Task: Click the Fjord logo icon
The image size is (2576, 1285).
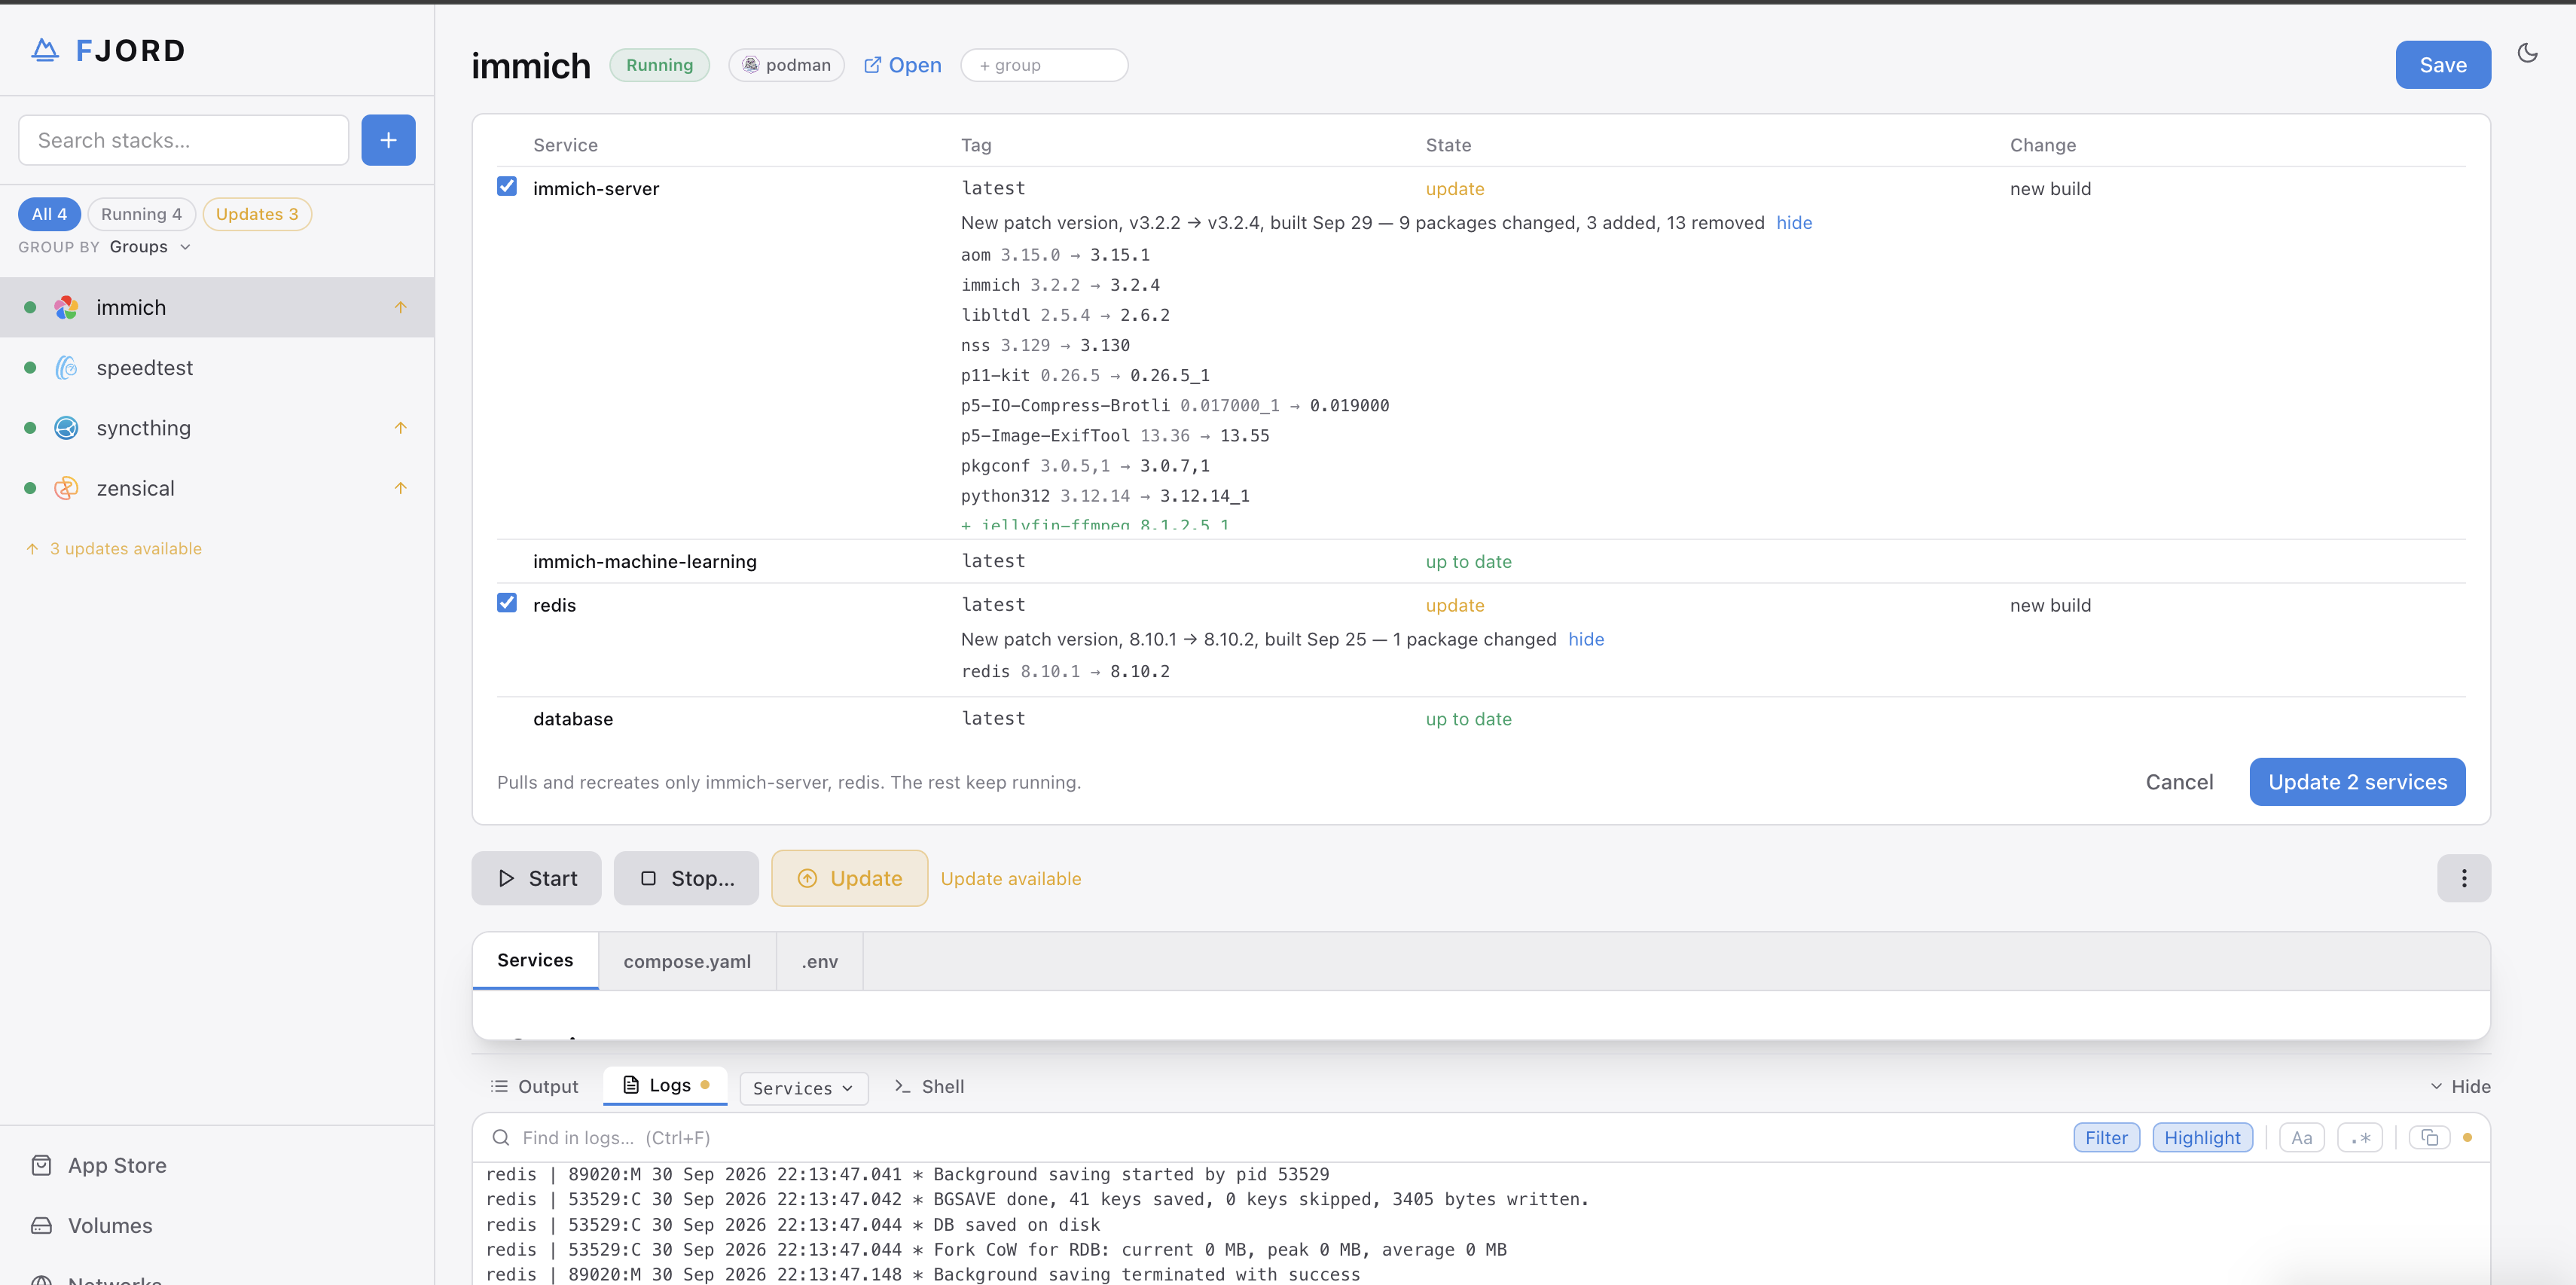Action: coord(44,50)
